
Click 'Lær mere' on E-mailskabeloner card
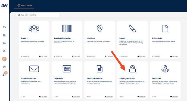point(43,97)
